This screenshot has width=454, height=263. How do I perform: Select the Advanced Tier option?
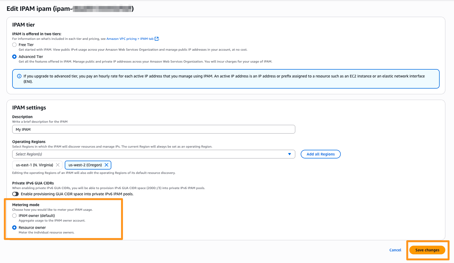coord(14,57)
